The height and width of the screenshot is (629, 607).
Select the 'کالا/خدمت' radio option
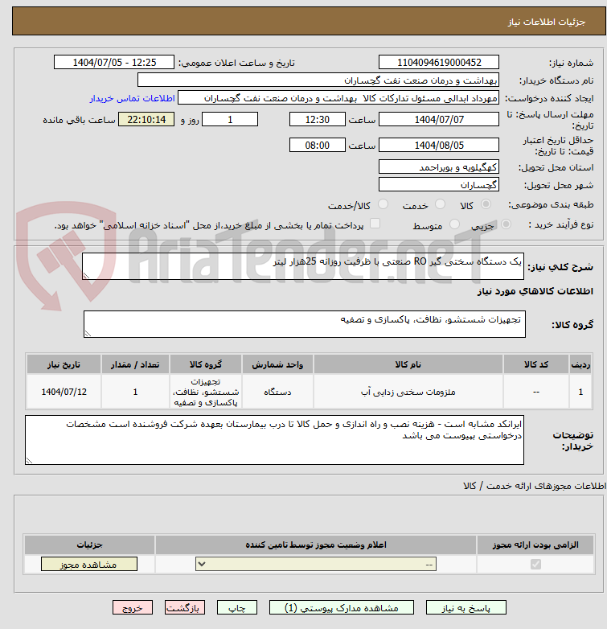383,205
